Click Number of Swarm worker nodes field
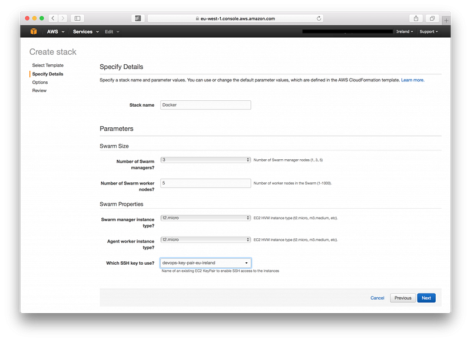The image size is (471, 342). pos(205,183)
